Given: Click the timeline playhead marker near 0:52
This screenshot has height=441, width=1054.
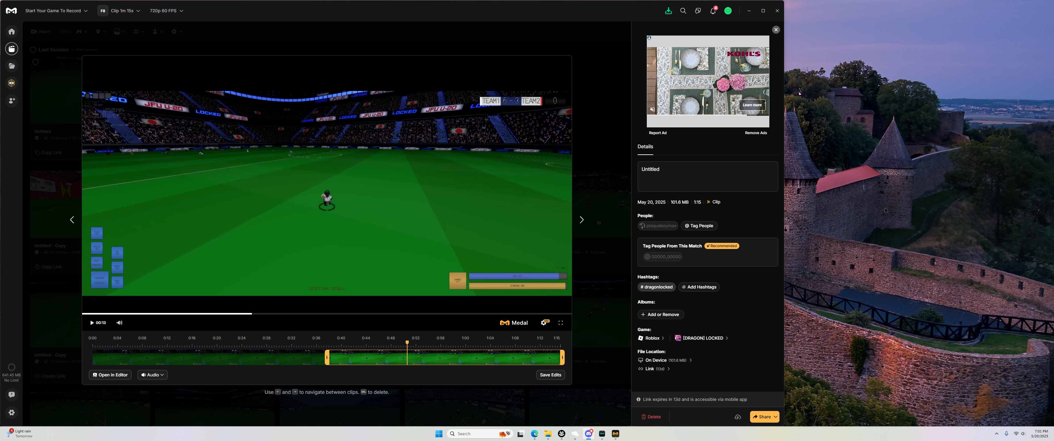Looking at the screenshot, I should click(x=407, y=343).
